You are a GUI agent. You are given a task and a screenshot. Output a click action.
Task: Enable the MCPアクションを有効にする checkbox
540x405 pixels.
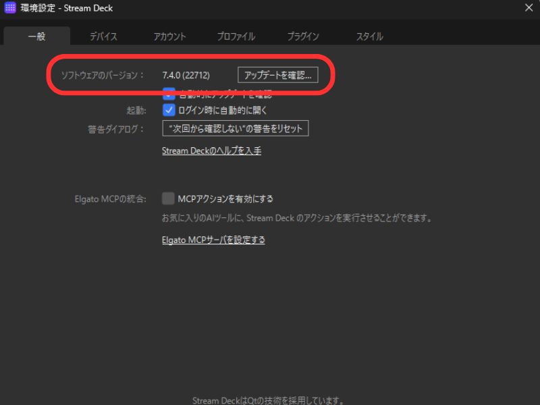pos(169,198)
